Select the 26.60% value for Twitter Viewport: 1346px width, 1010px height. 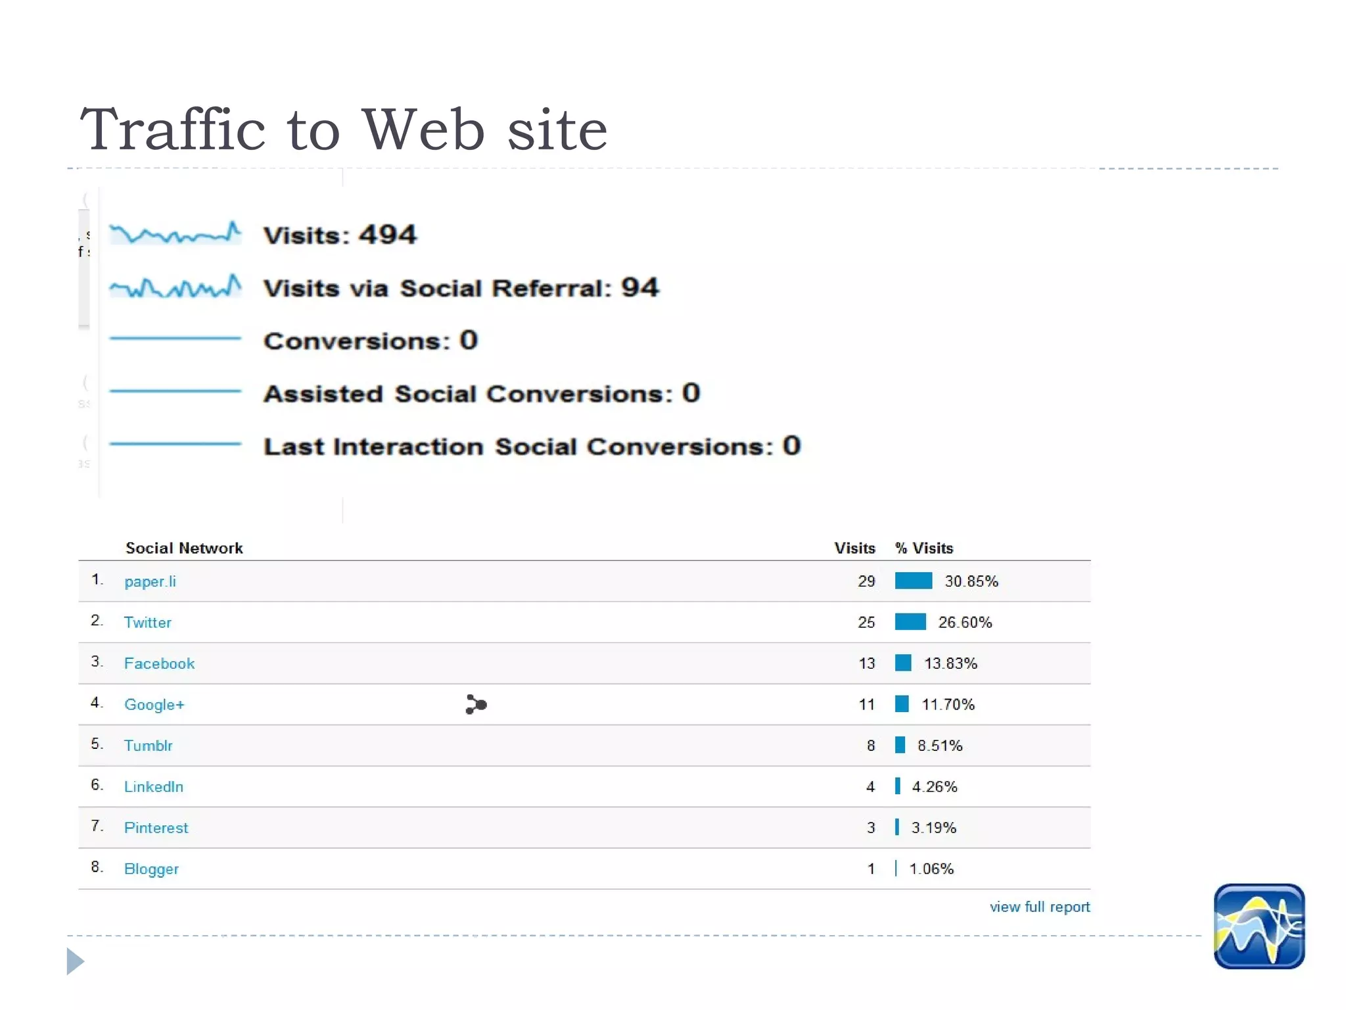[x=965, y=622]
